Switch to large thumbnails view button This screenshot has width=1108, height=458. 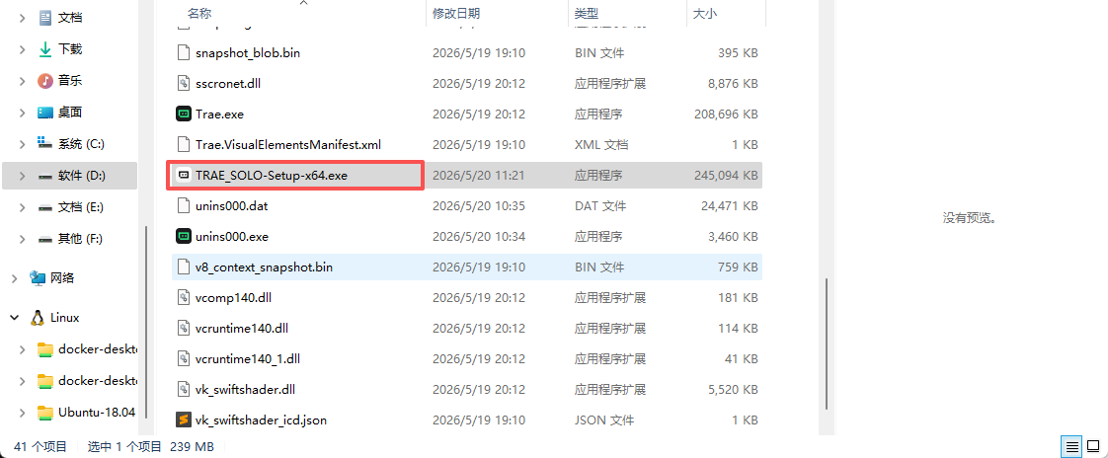click(1092, 446)
